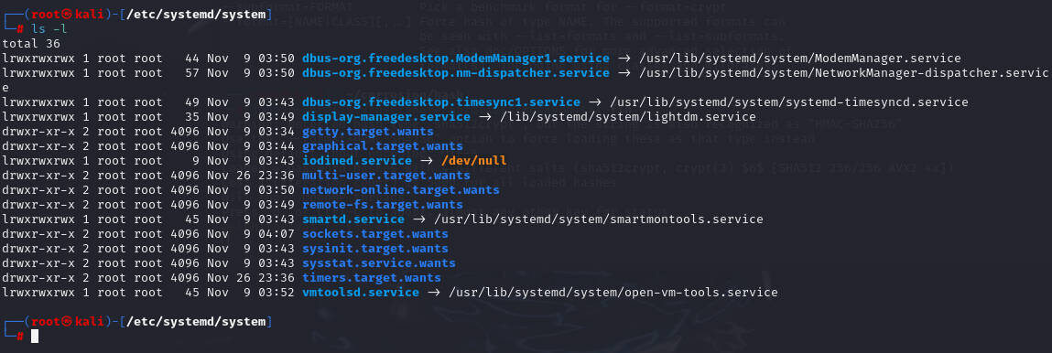Screen dimensions: 1052x353
Task: Click the dbus-org.freedesktop.ModemManager1.service filename
Action: (456, 59)
